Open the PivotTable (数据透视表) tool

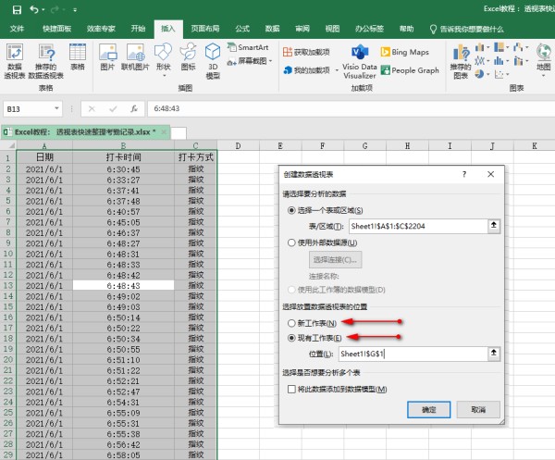pos(15,61)
